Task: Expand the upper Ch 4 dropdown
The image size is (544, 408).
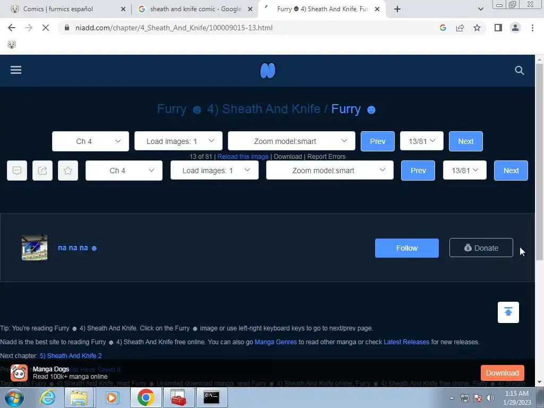Action: (90, 141)
